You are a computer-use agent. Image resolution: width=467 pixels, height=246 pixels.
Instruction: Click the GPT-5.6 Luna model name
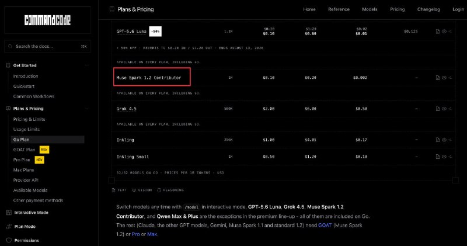[x=131, y=32]
